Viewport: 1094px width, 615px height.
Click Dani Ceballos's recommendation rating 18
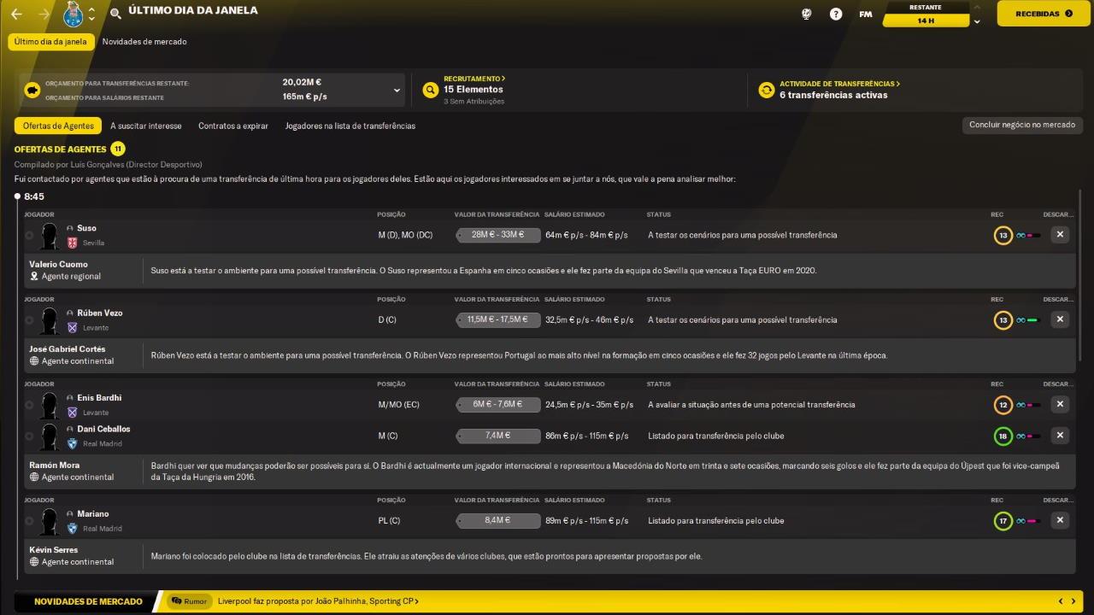pyautogui.click(x=1003, y=436)
